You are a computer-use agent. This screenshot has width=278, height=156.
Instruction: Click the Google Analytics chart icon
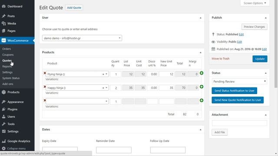click(4, 141)
